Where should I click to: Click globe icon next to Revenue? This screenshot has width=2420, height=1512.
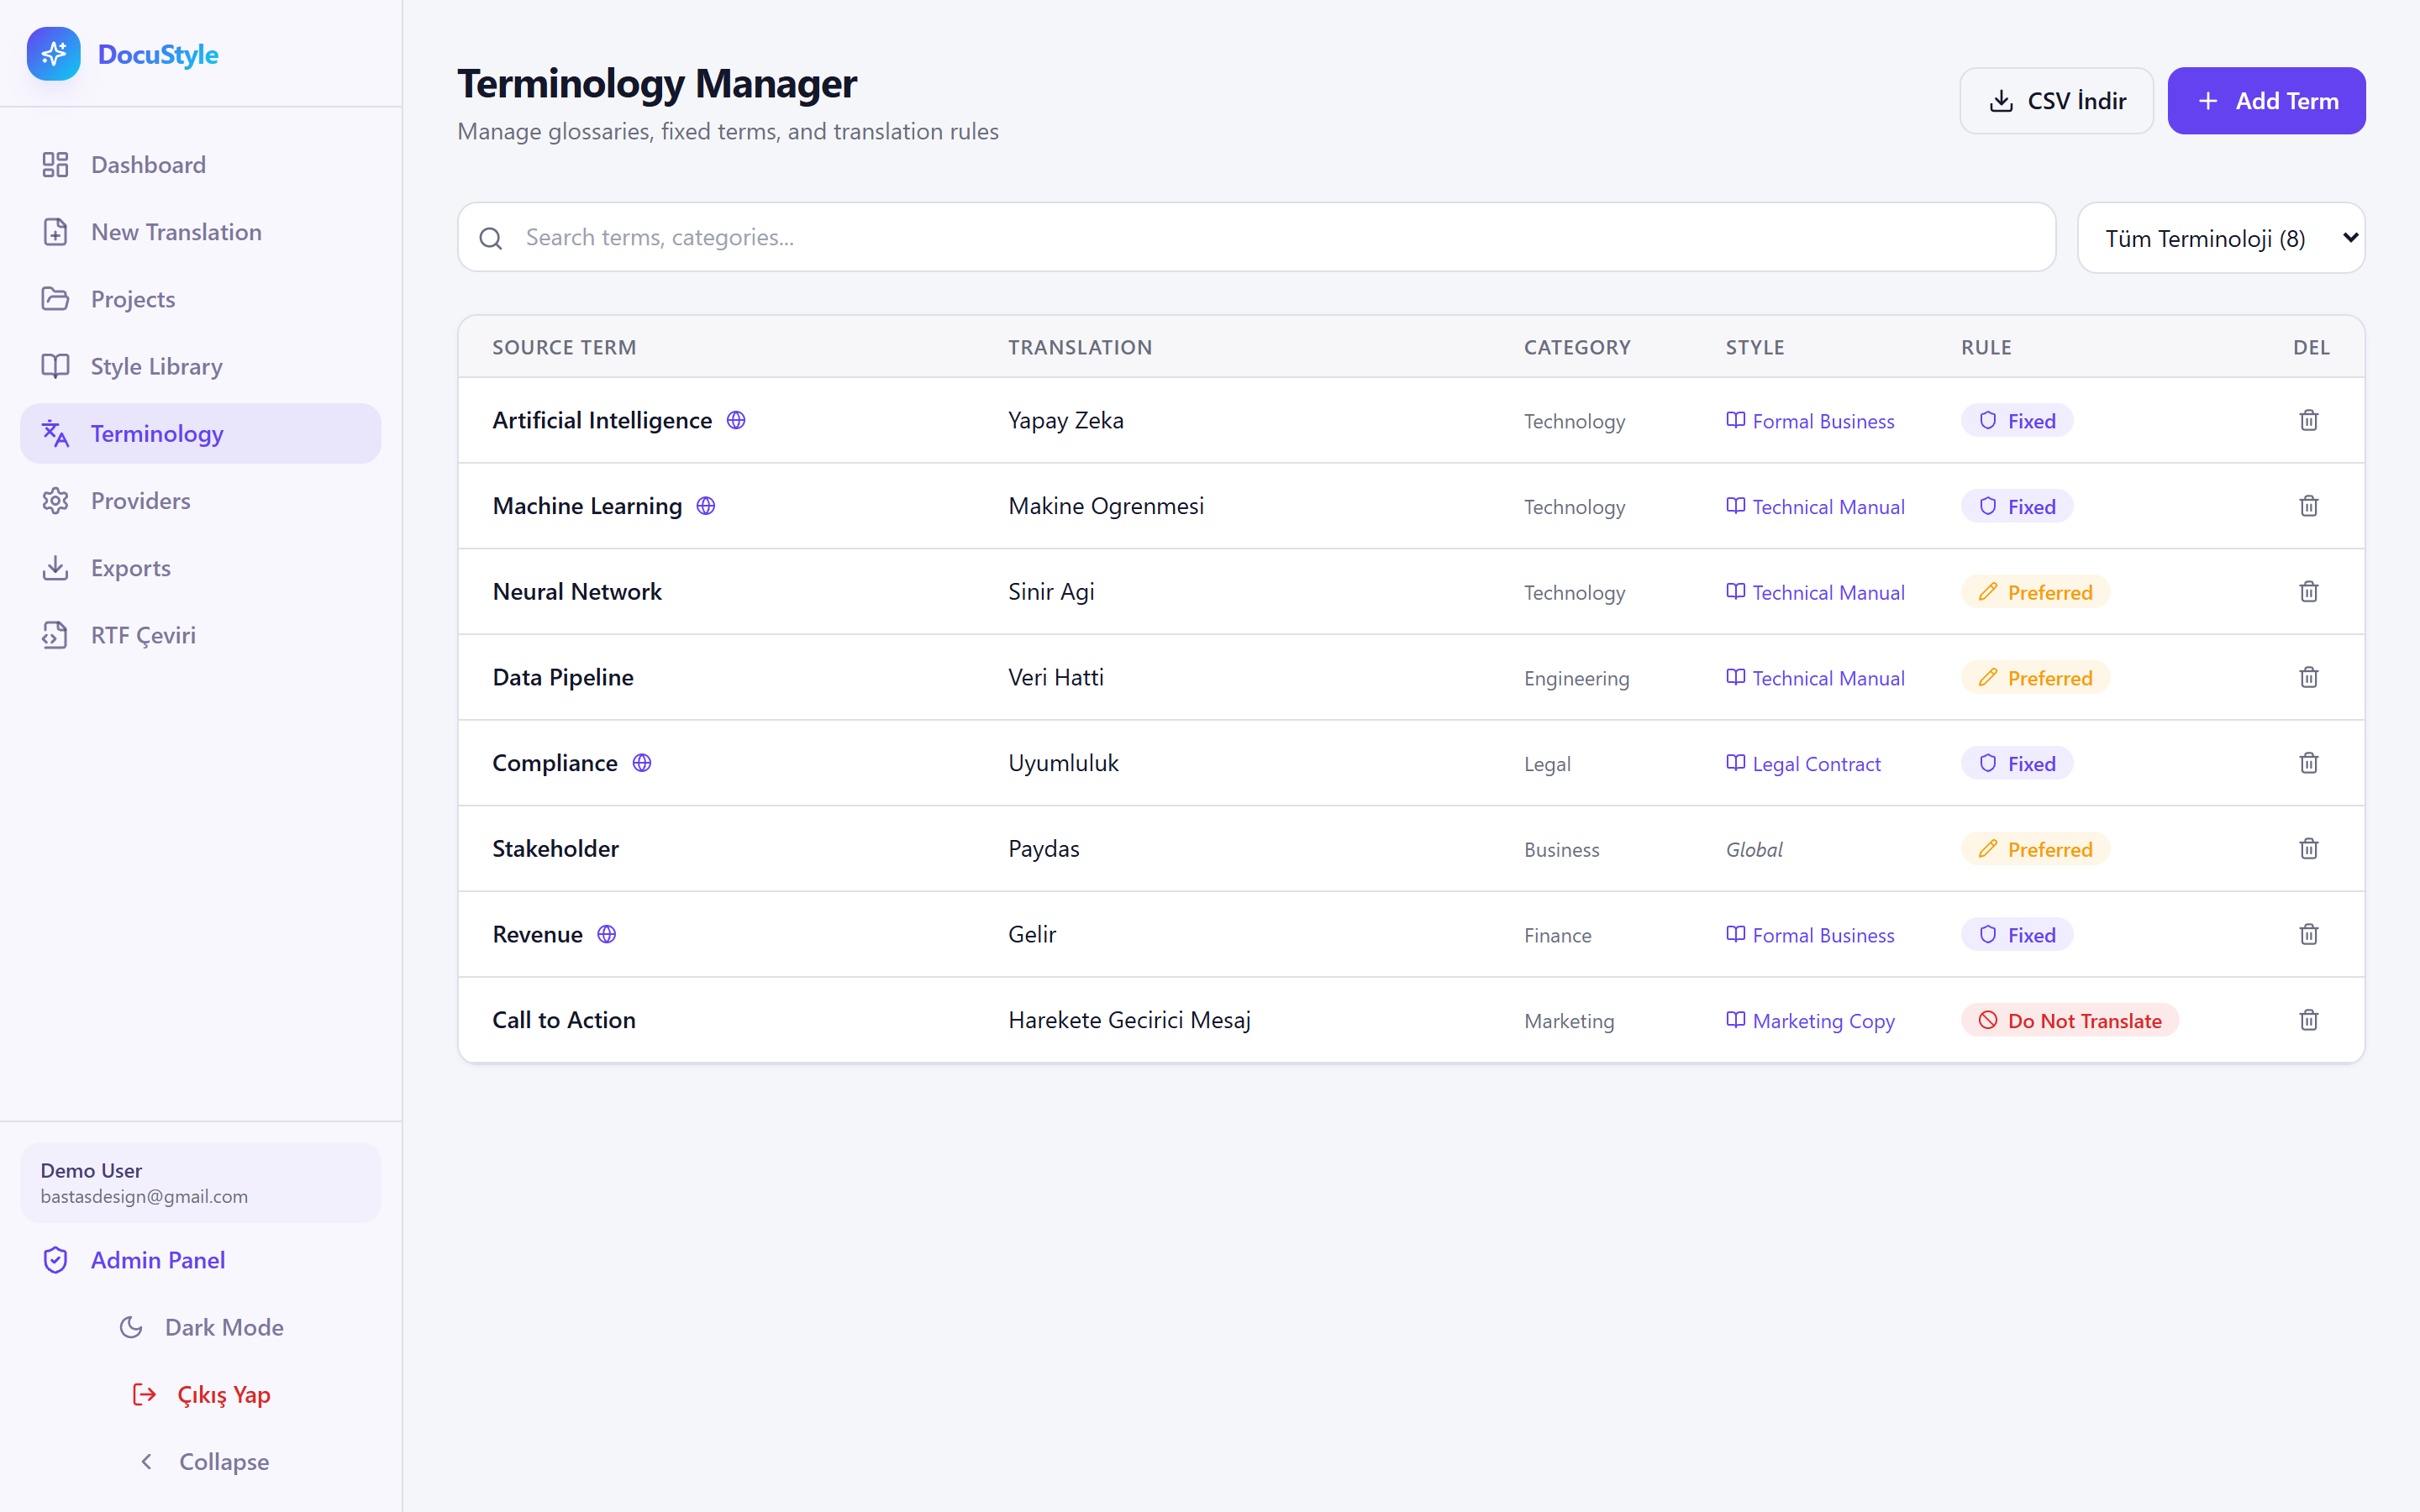click(x=607, y=934)
